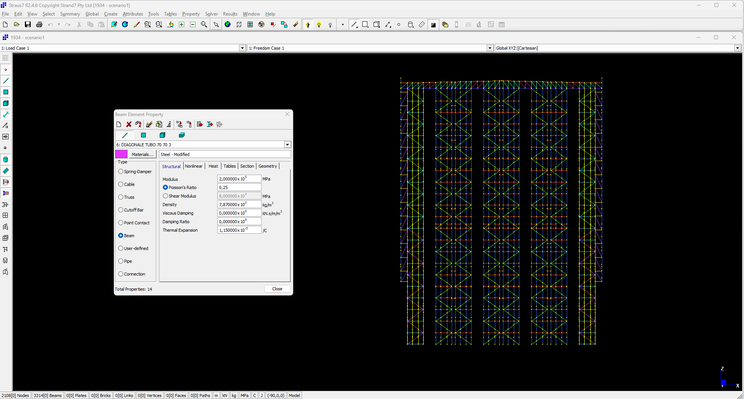Open the beam property name dropdown
744x399 pixels.
pos(287,145)
